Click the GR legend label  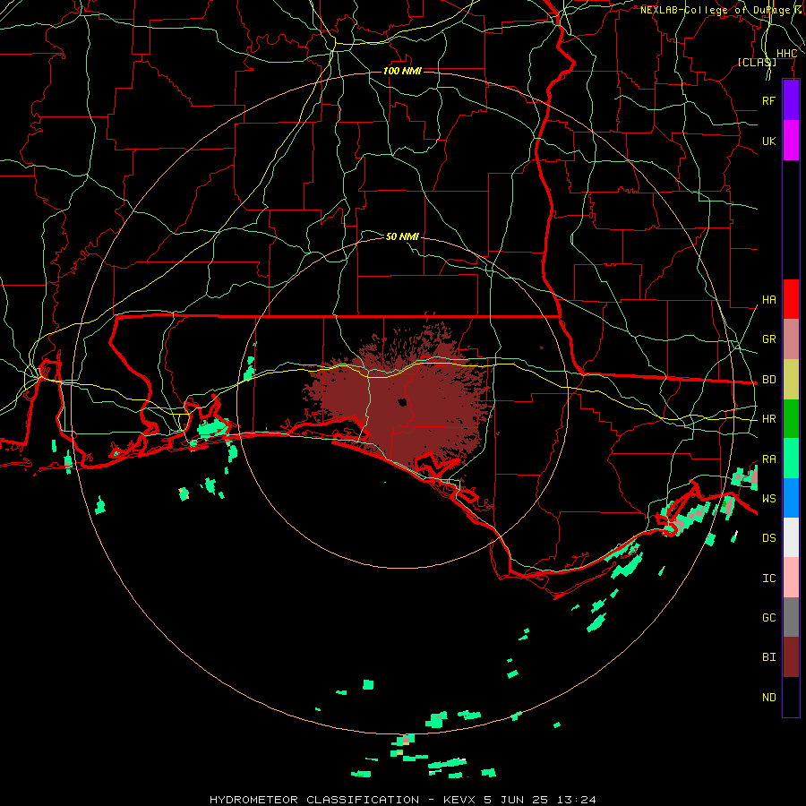coord(768,339)
